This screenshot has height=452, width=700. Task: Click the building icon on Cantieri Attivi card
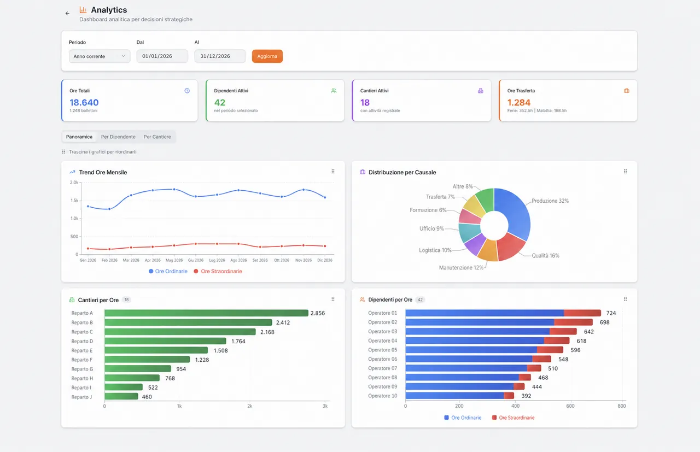[481, 91]
